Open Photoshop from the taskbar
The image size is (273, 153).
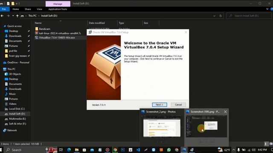pos(123,150)
